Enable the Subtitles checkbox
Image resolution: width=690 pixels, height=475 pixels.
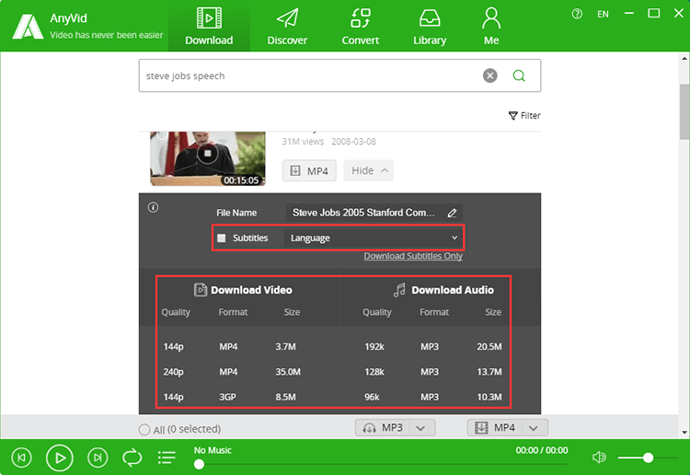[x=222, y=238]
